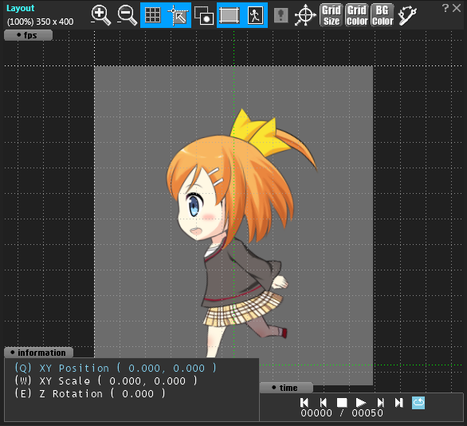Click the bone/link tool icon
This screenshot has height=426, width=467.
(x=407, y=15)
